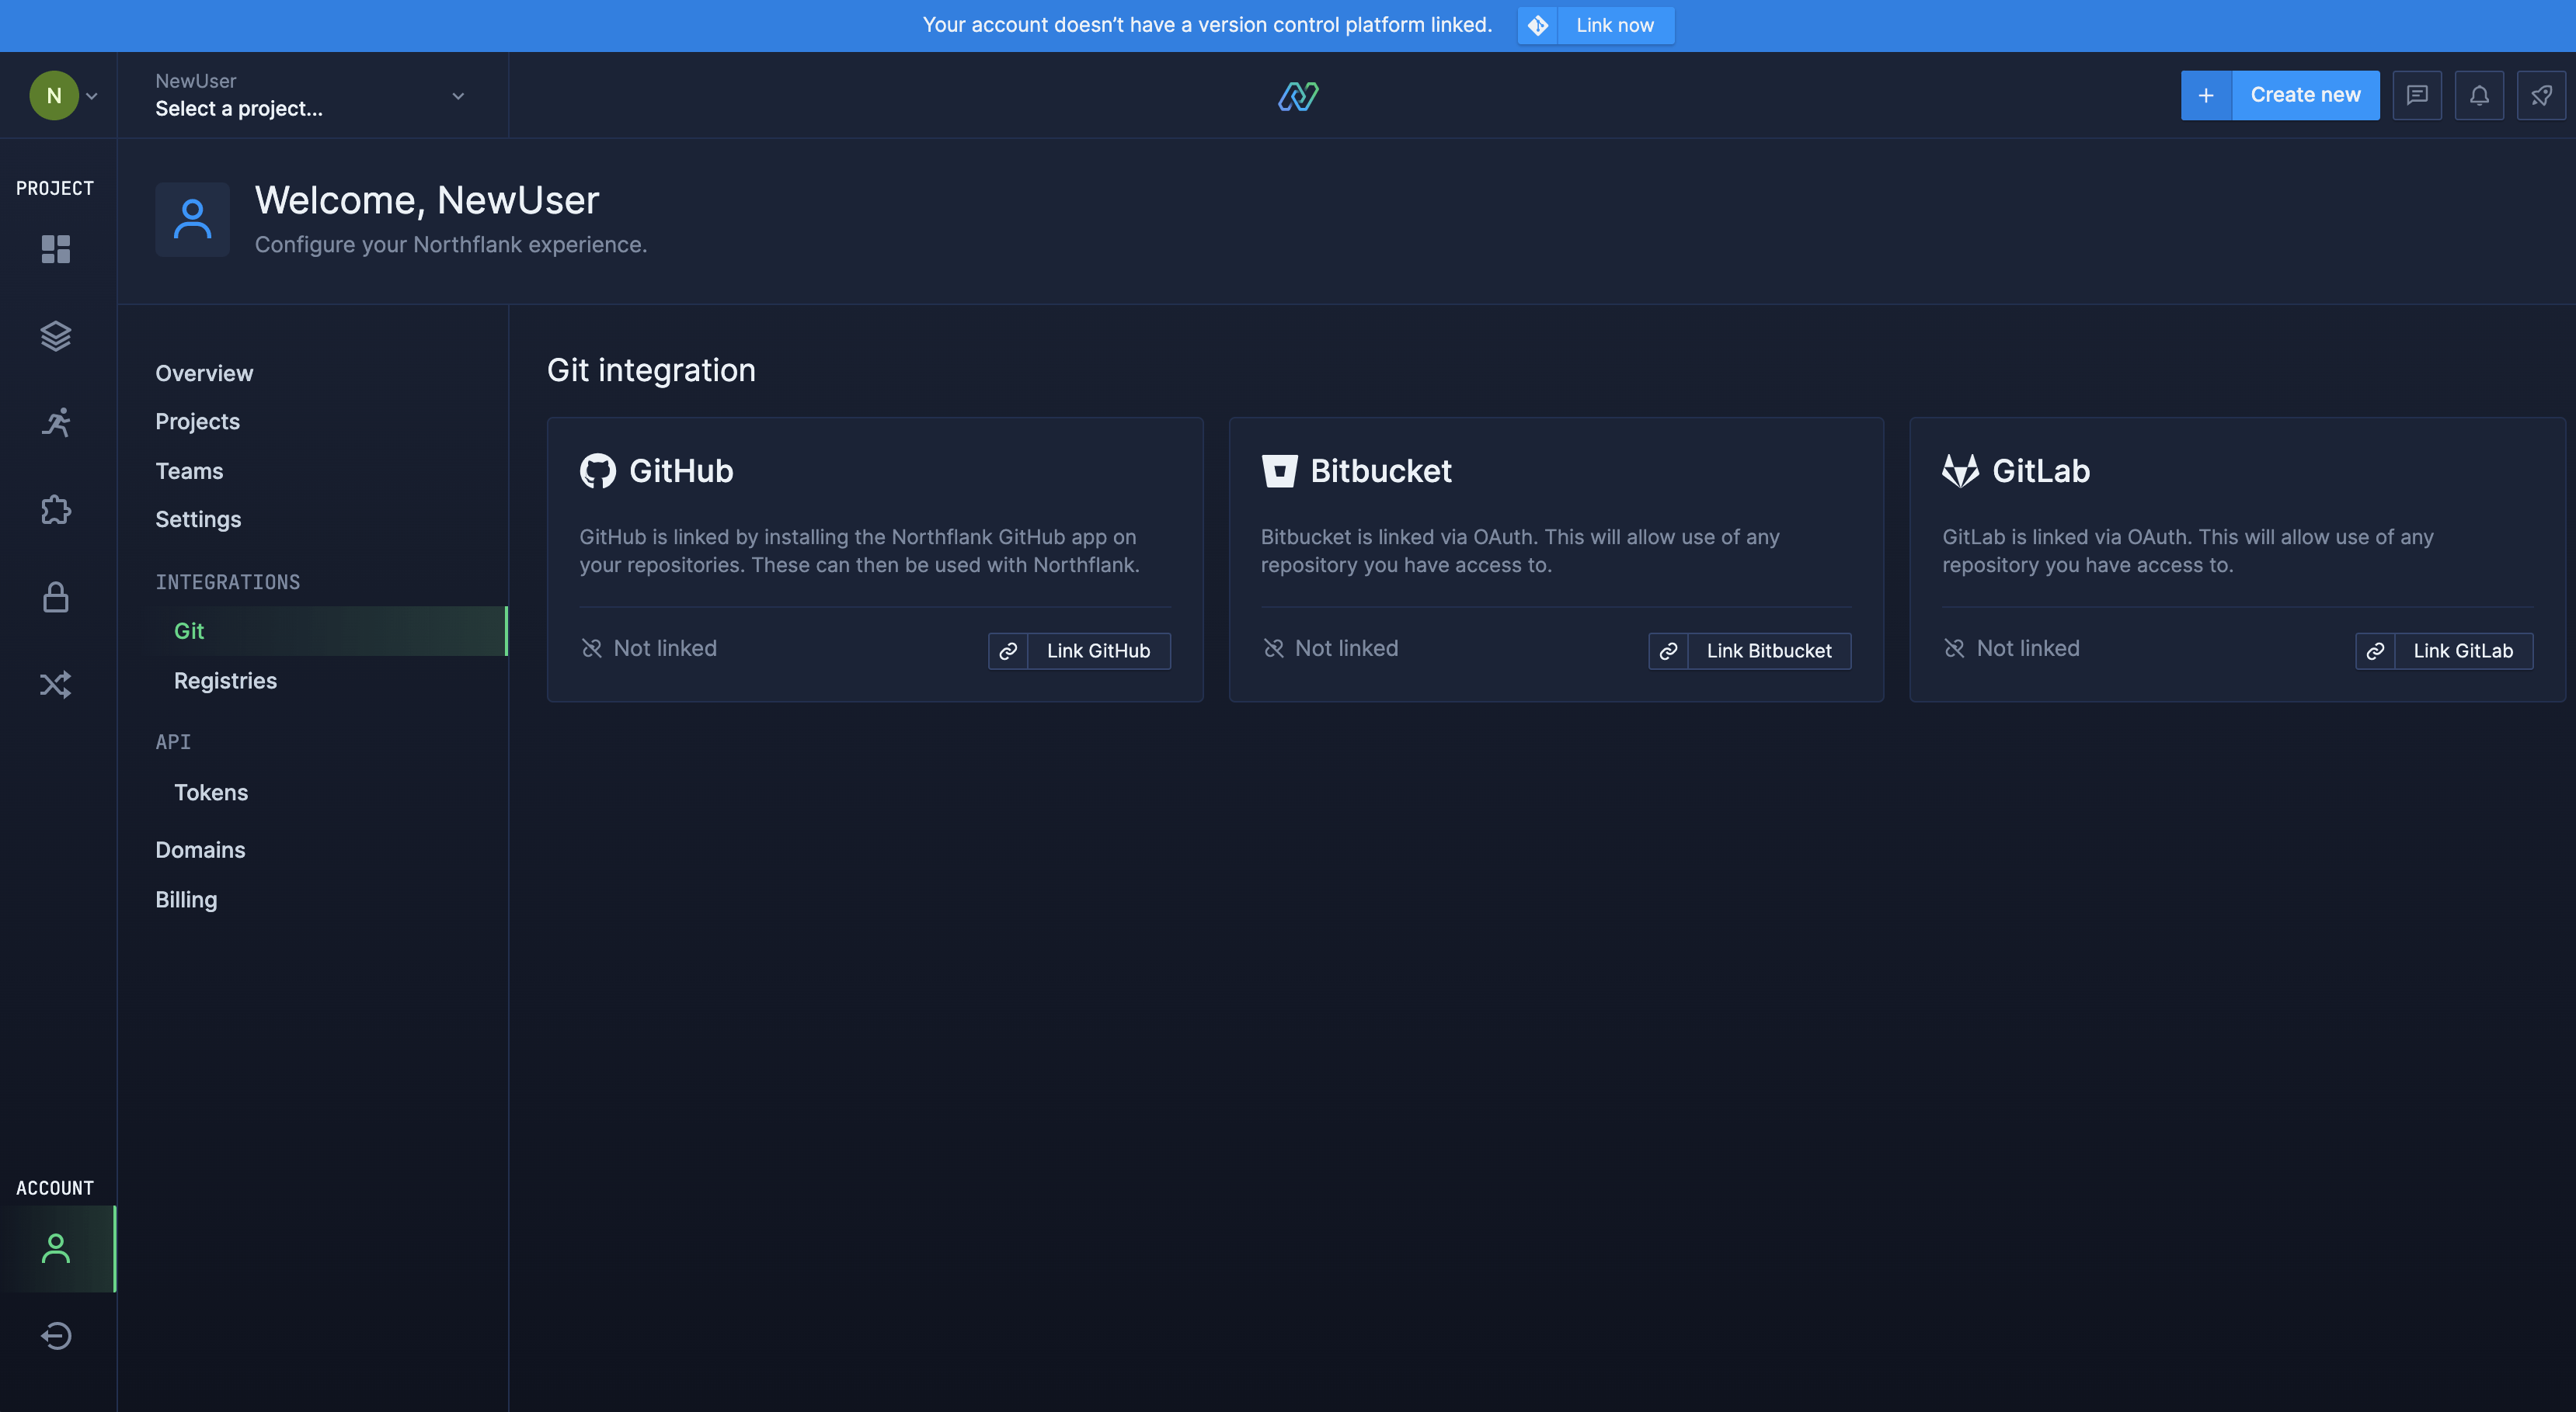2576x1412 pixels.
Task: Click the Bitbucket Not linked status
Action: point(1330,648)
